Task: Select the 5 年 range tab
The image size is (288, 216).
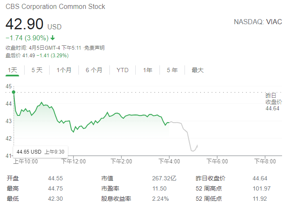Action: coord(172,70)
